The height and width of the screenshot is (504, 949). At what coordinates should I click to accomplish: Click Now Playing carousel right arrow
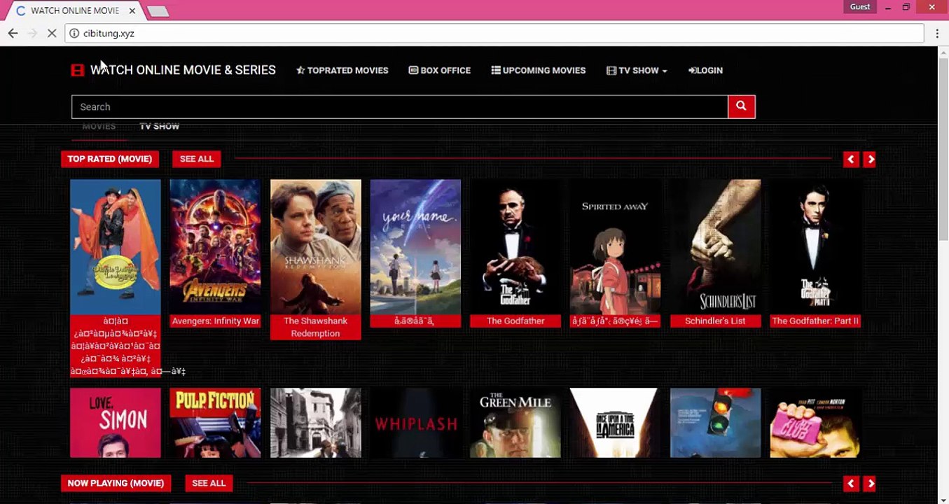point(871,483)
